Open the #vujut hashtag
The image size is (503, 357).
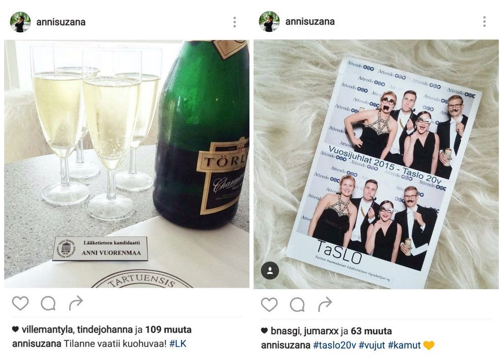tap(372, 345)
